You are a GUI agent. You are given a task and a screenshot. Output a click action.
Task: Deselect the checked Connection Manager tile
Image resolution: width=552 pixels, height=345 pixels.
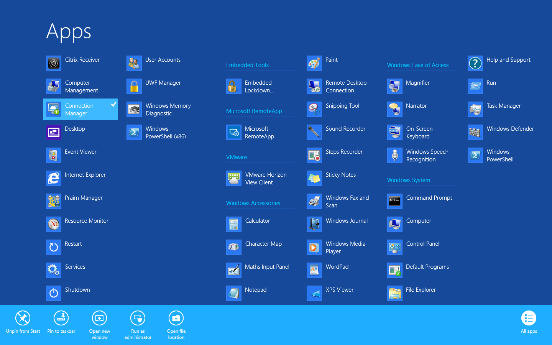[x=80, y=109]
